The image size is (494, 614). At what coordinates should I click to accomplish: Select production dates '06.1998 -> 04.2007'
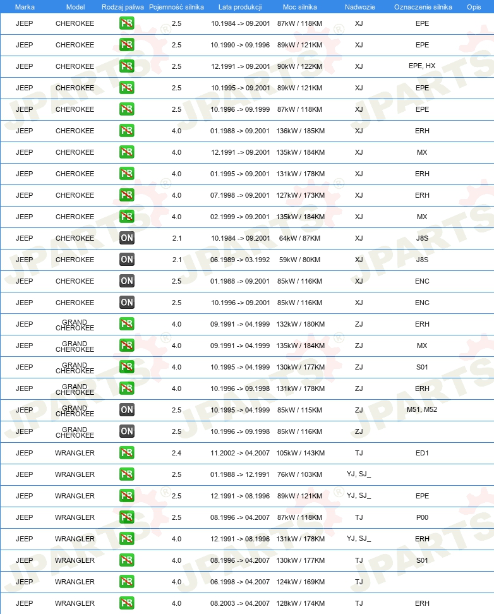tap(240, 582)
